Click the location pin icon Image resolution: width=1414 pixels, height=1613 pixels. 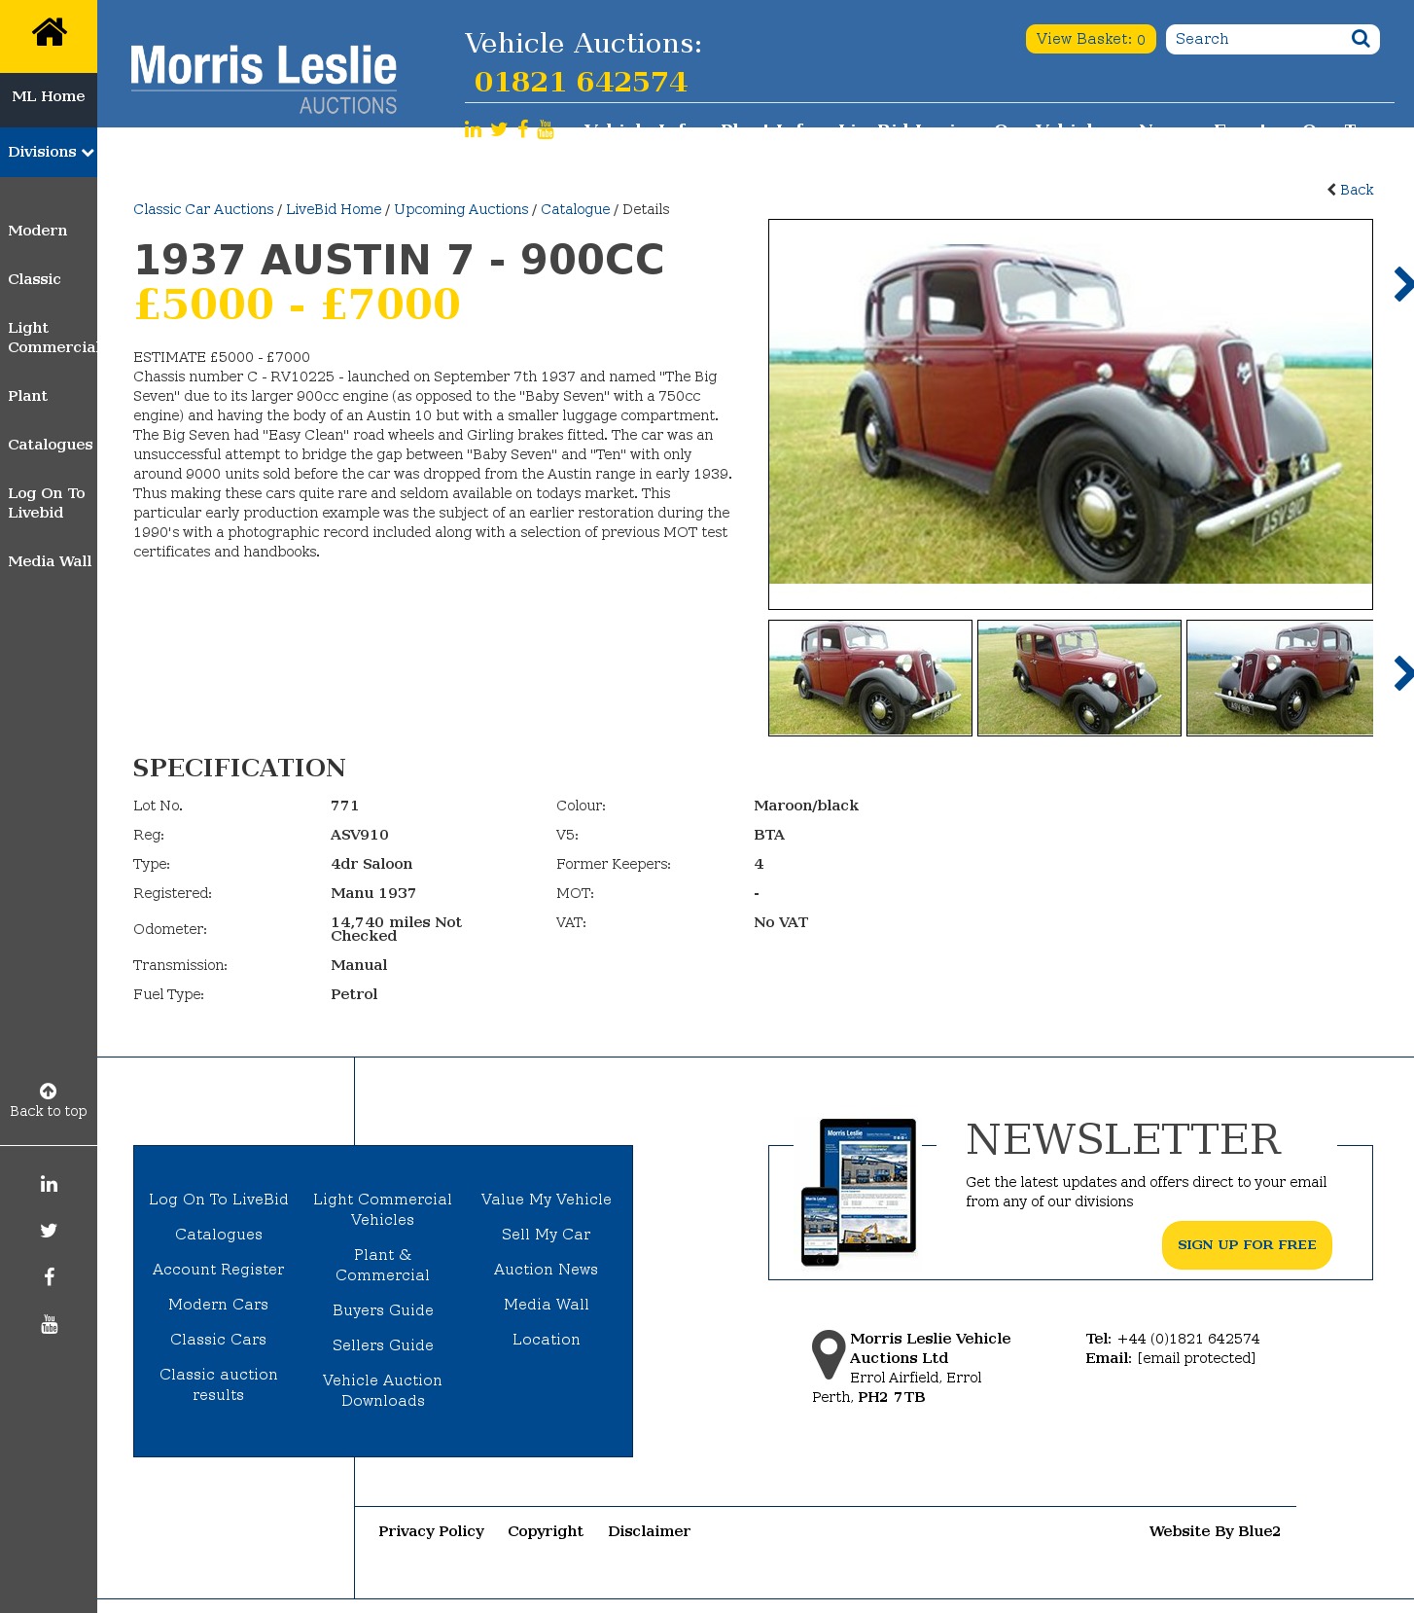(829, 1354)
